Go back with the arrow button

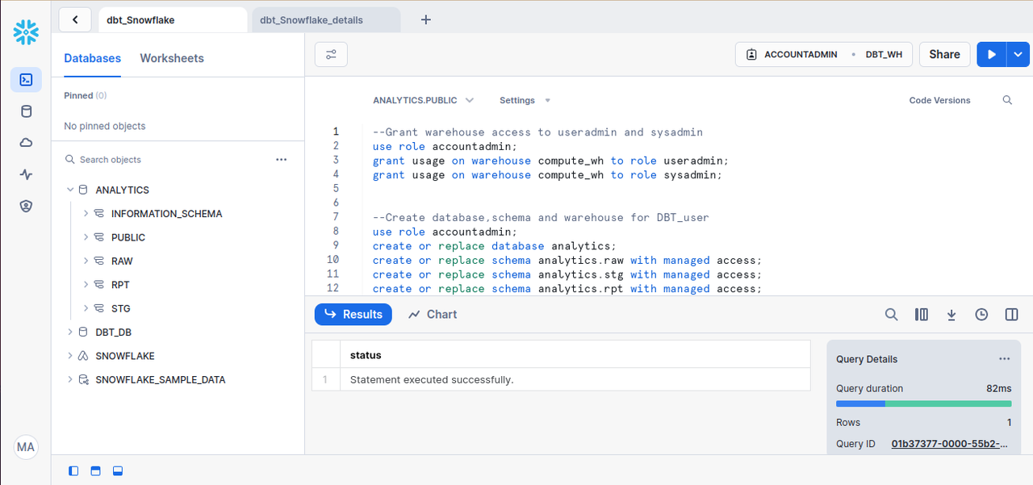tap(75, 19)
